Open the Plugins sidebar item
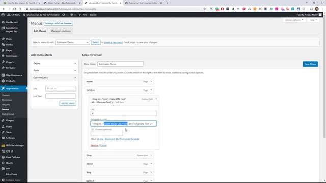This screenshot has height=183, width=326. click(10, 120)
